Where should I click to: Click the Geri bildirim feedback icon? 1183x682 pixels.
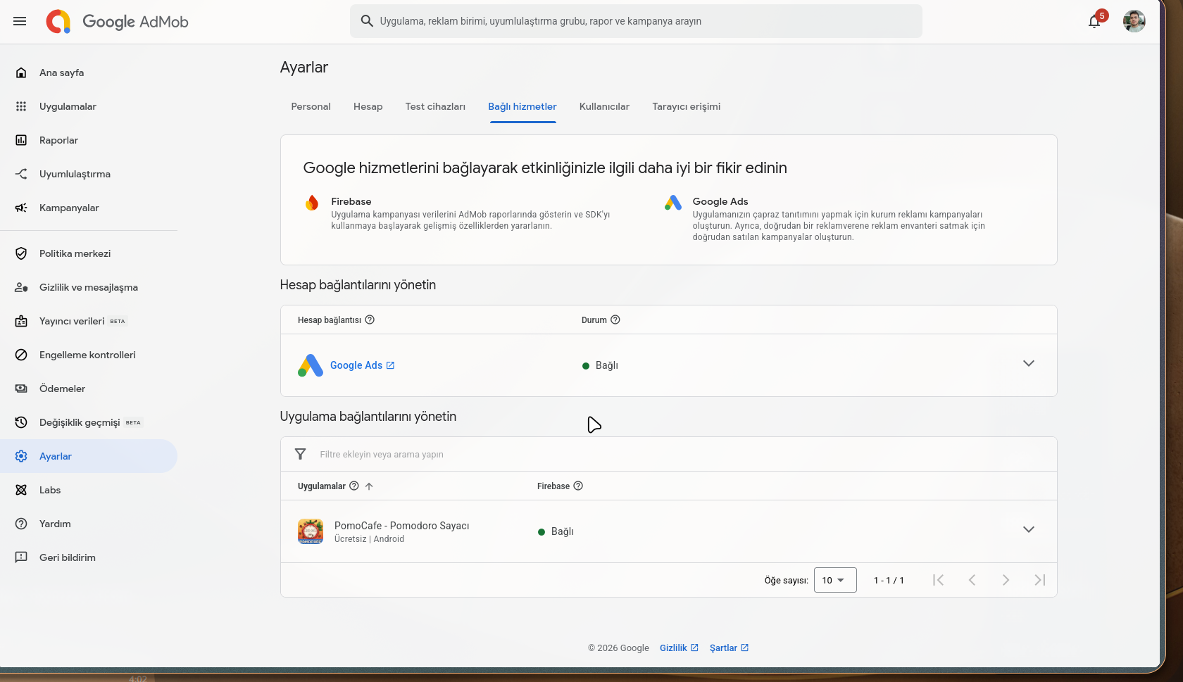pos(21,557)
